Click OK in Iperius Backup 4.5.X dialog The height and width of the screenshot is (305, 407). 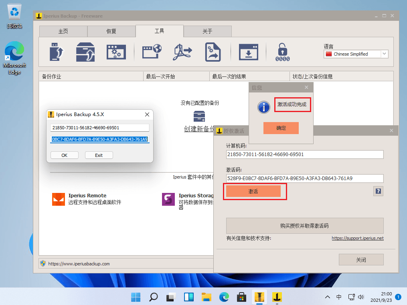pyautogui.click(x=65, y=155)
